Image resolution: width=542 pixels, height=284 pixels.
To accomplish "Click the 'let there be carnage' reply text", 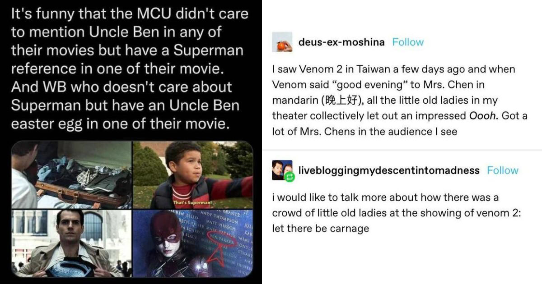I will (x=321, y=229).
